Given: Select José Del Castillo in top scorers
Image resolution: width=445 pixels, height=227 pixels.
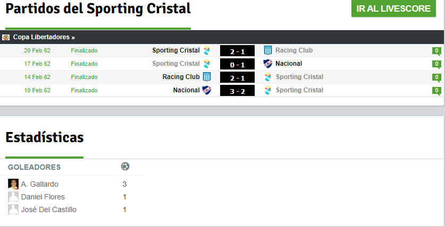Looking at the screenshot, I should pos(49,209).
